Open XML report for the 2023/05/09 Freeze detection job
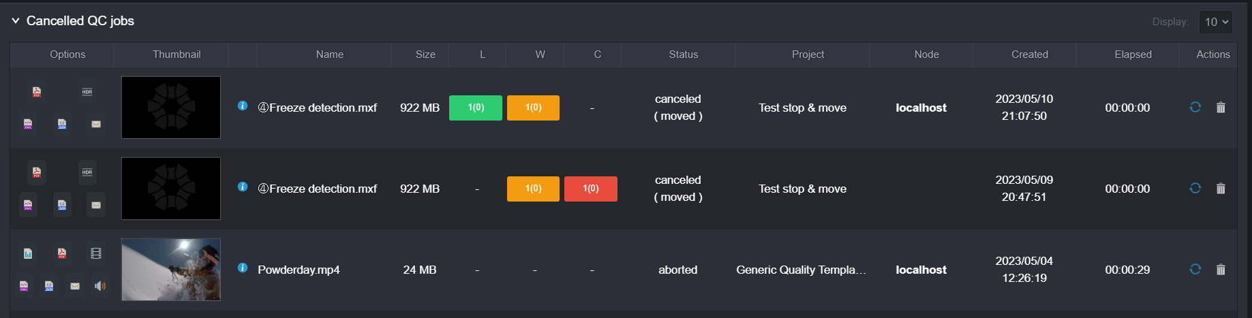This screenshot has height=318, width=1252. pyautogui.click(x=28, y=204)
